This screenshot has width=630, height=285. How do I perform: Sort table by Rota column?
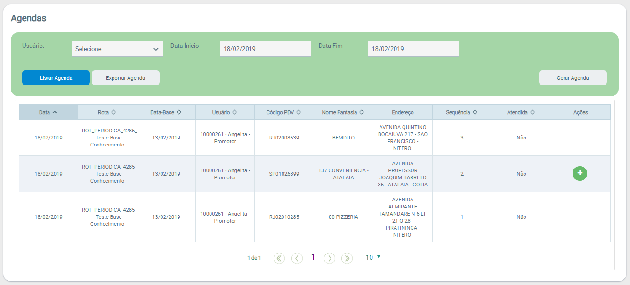pos(107,112)
